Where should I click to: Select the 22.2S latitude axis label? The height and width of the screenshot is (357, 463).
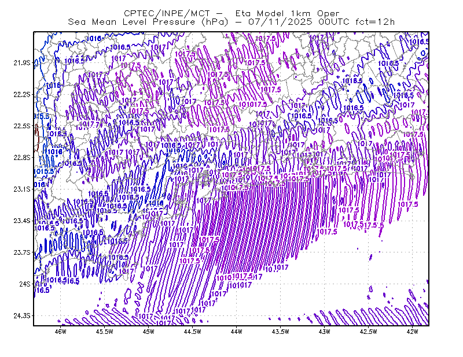[22, 94]
